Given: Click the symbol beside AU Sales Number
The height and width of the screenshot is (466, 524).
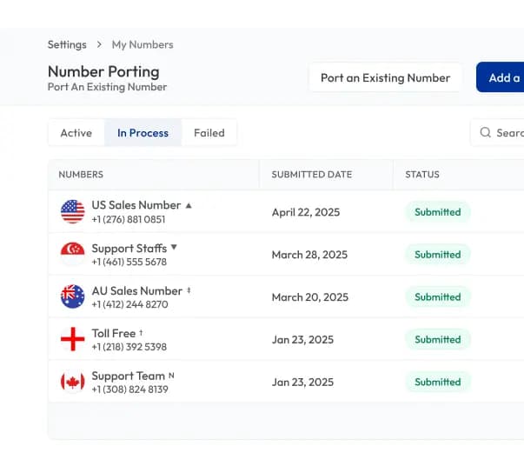Looking at the screenshot, I should [189, 290].
